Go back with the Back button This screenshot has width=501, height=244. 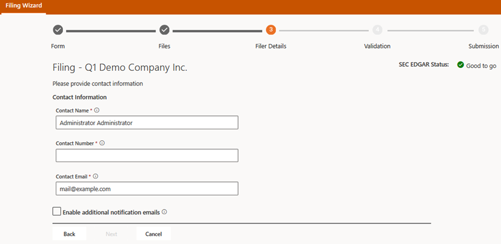pos(69,234)
